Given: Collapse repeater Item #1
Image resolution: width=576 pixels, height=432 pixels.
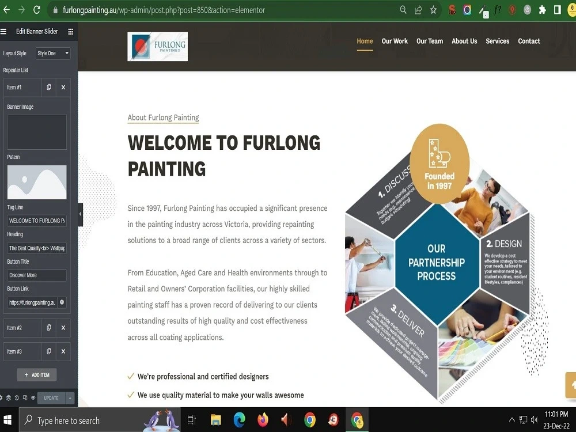Looking at the screenshot, I should pos(22,87).
